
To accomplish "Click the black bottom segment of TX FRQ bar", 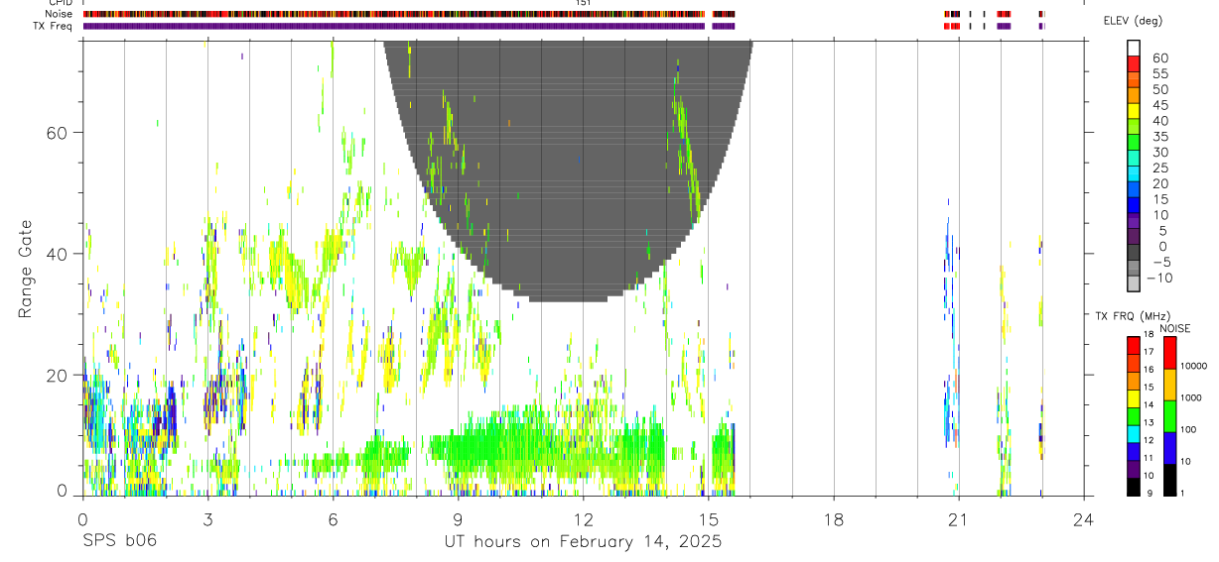I will (x=1133, y=487).
